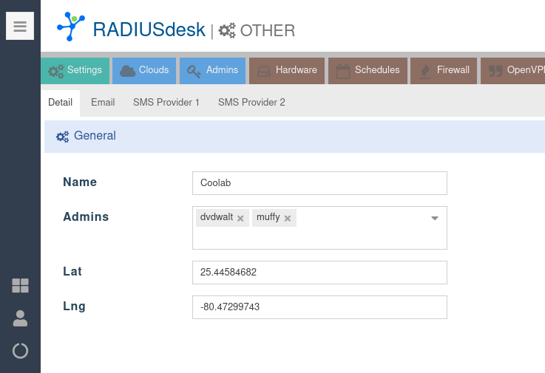Switch to the Firewall section
This screenshot has width=545, height=373.
coord(444,71)
